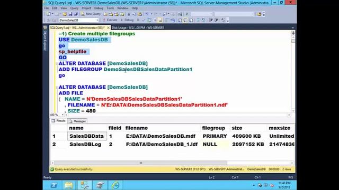Click the Paste icon in the toolbar
This screenshot has width=339, height=190.
(140, 14)
